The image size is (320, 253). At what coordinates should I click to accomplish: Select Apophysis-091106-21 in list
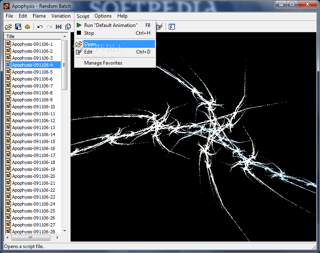click(x=34, y=183)
